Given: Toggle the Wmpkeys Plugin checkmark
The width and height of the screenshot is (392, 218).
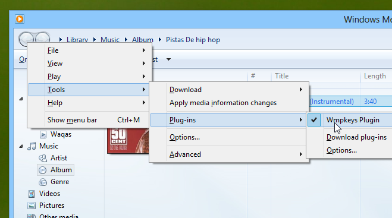Looking at the screenshot, I should 314,120.
